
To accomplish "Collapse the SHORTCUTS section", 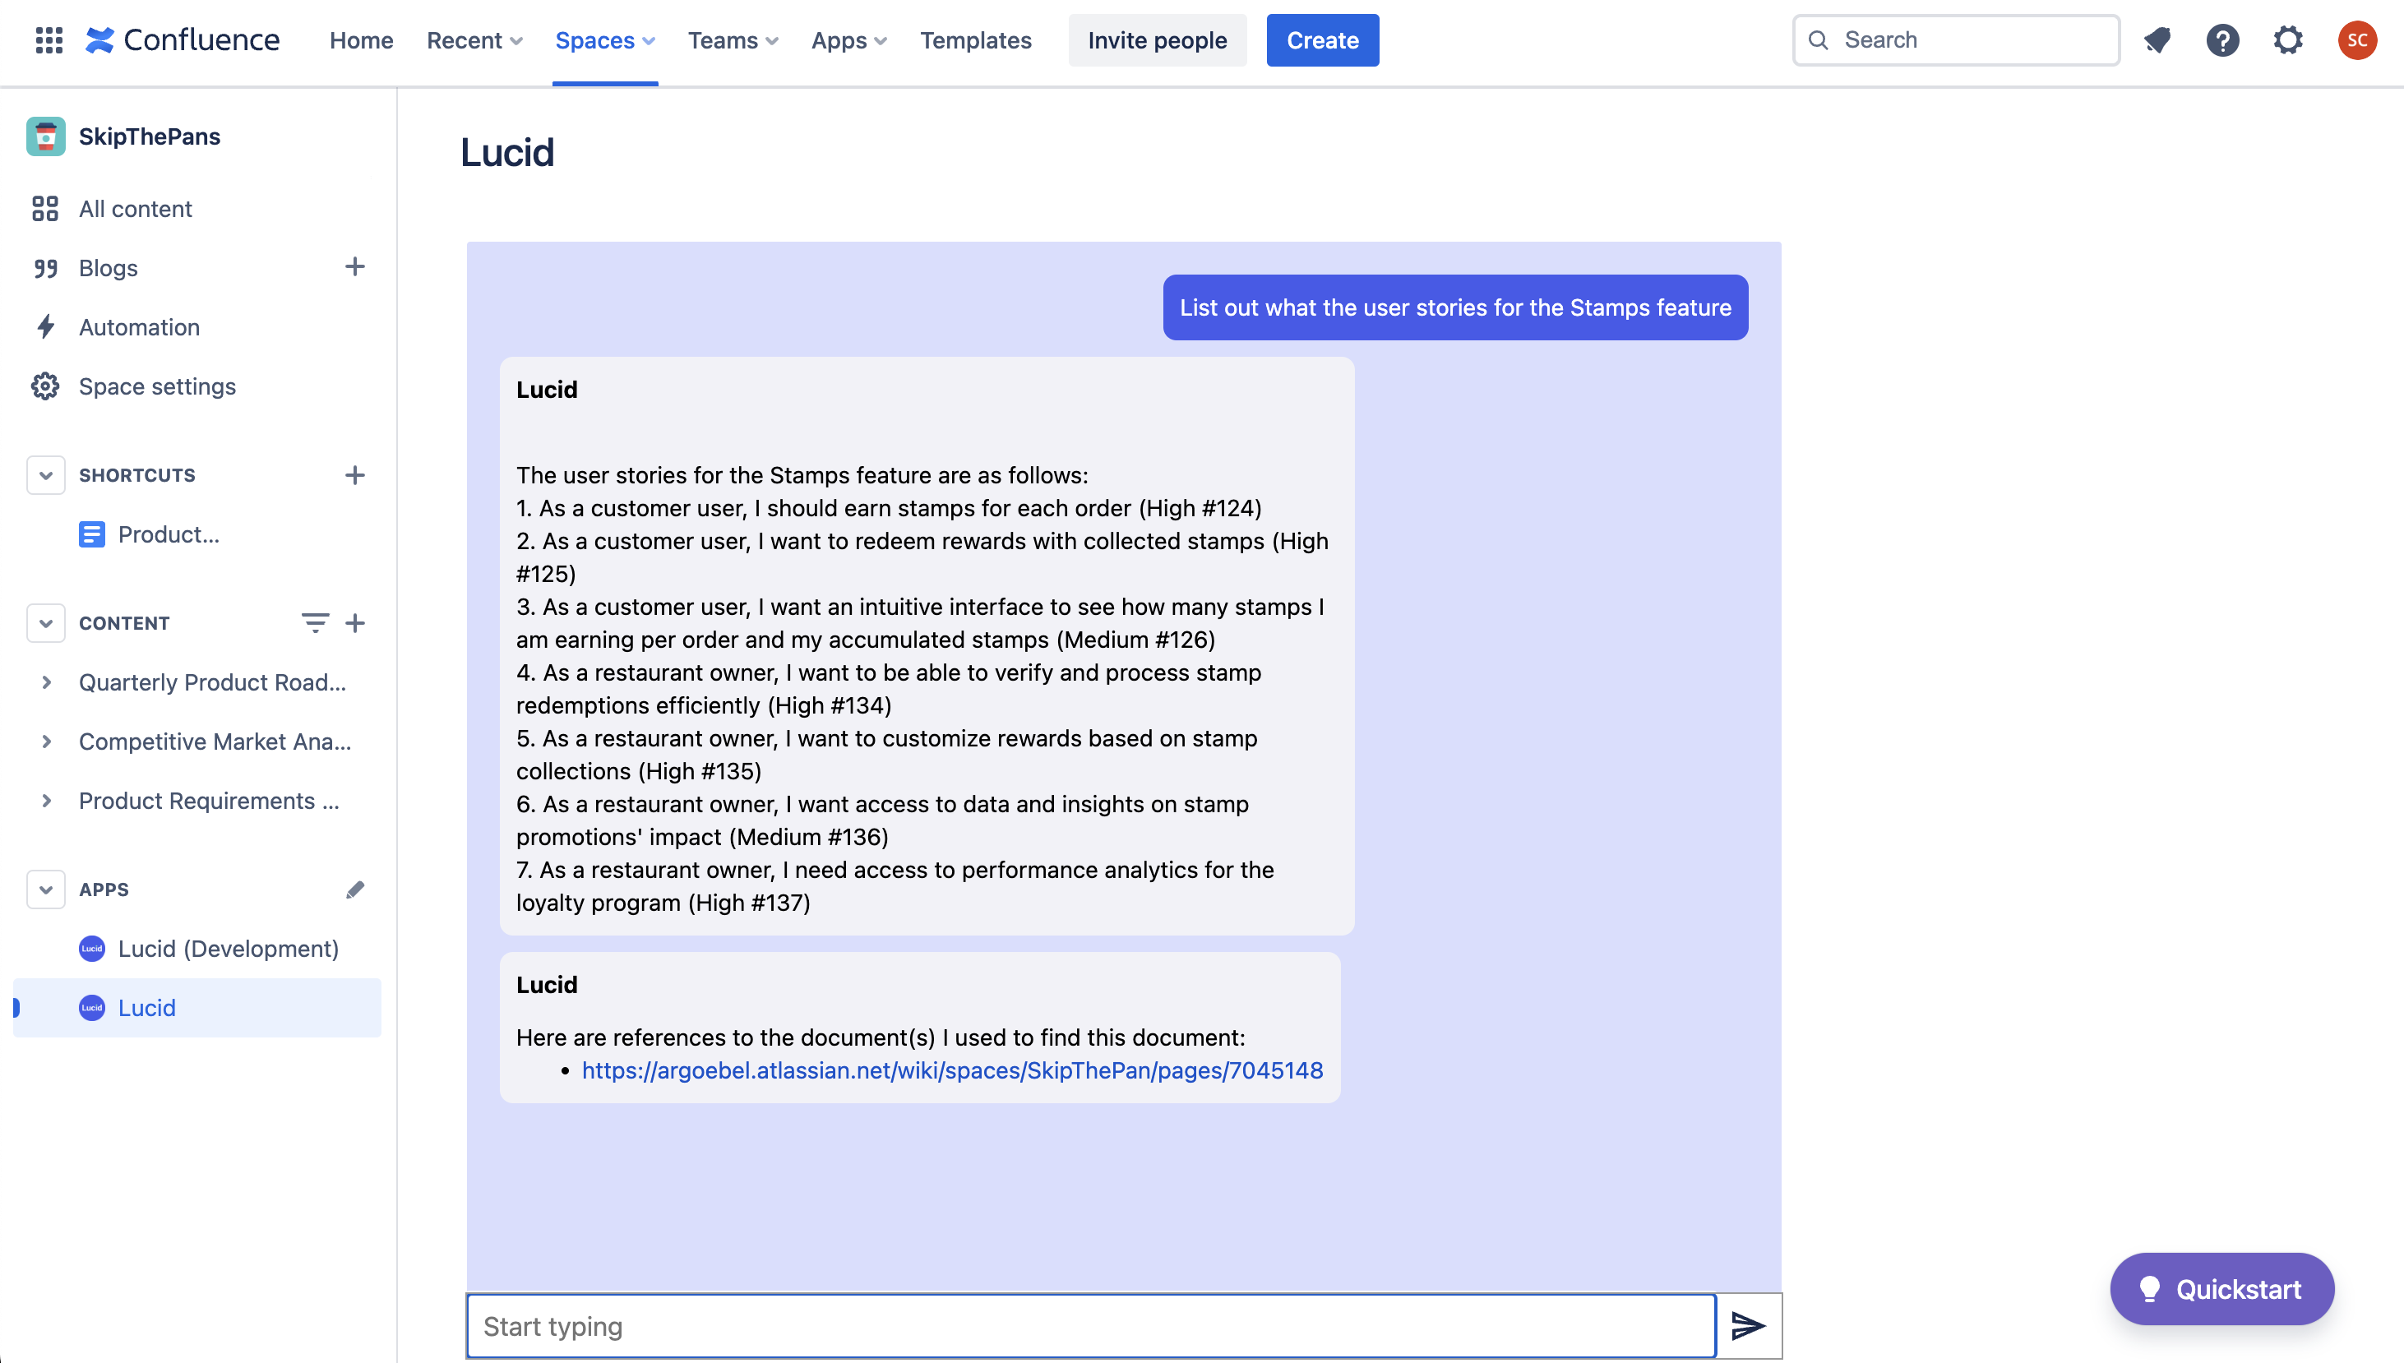I will (45, 474).
